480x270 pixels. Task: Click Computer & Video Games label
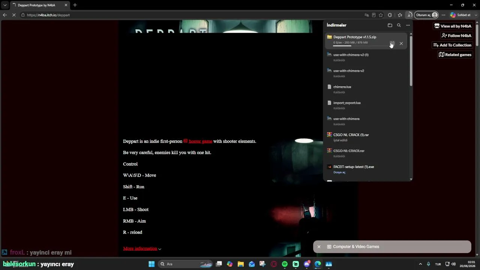[x=356, y=247]
